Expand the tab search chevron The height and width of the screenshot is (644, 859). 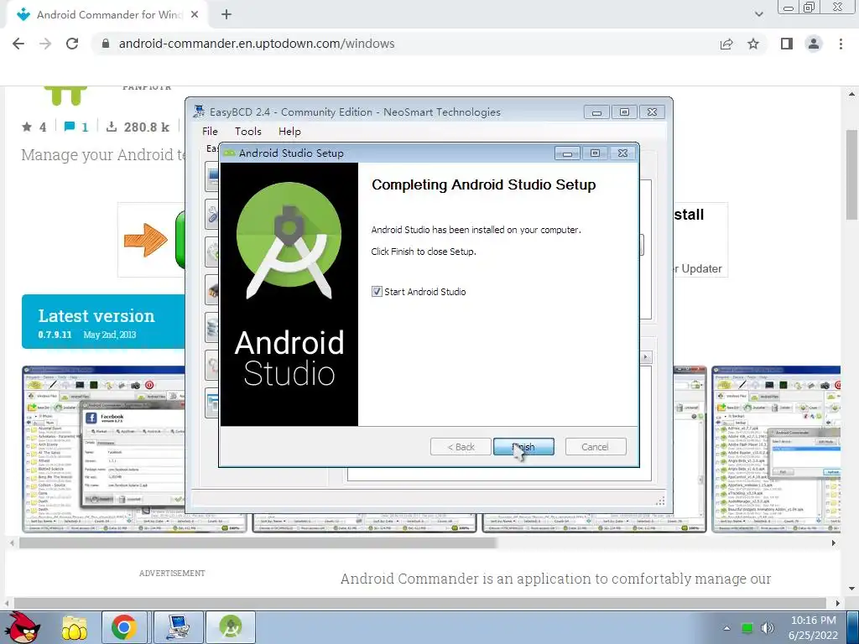click(x=758, y=15)
